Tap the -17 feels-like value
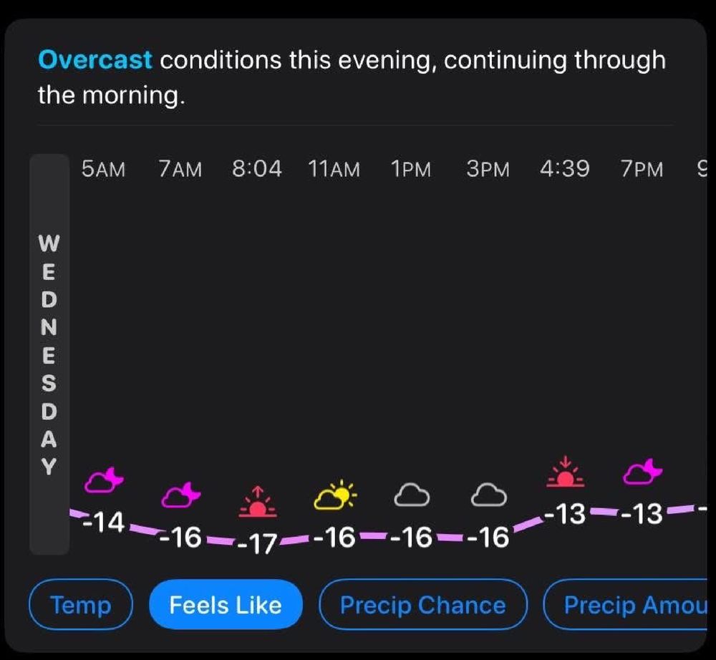 point(257,543)
